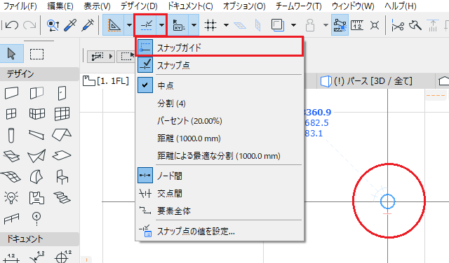Screen dimensions: 449x263
Task: Select 要素全体 snap range option
Action: pos(220,211)
